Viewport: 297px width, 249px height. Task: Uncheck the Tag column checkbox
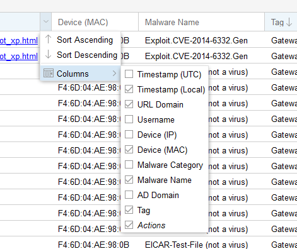click(x=129, y=210)
